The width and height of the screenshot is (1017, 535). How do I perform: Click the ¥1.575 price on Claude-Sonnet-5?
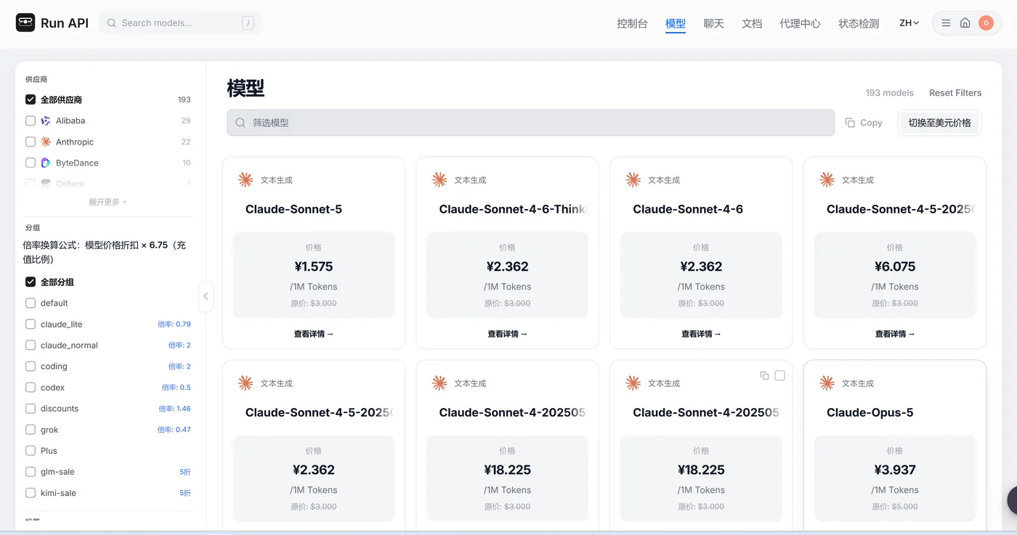pyautogui.click(x=314, y=266)
